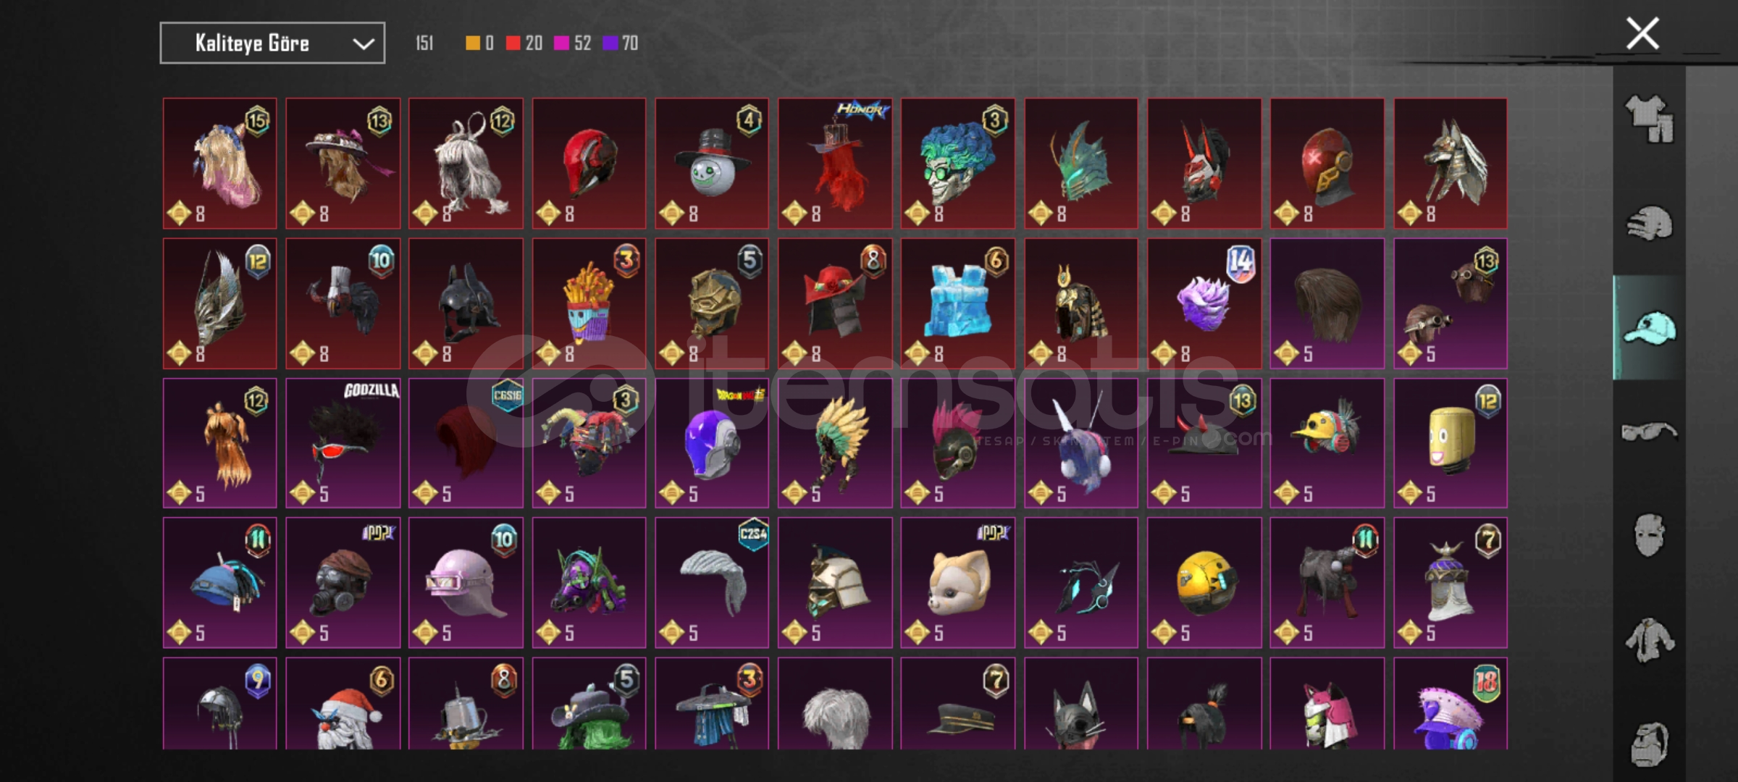Select the cap headwear category tab
This screenshot has width=1738, height=782.
(x=1649, y=327)
